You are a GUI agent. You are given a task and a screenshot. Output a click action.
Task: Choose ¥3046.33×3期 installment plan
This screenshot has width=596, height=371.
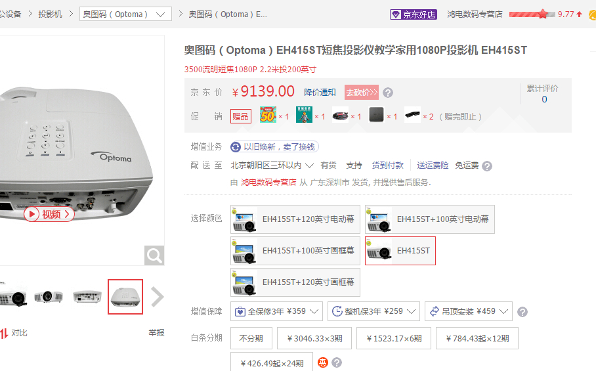(x=314, y=338)
